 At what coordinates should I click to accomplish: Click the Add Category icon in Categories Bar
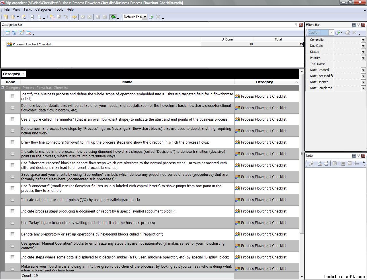(8, 33)
